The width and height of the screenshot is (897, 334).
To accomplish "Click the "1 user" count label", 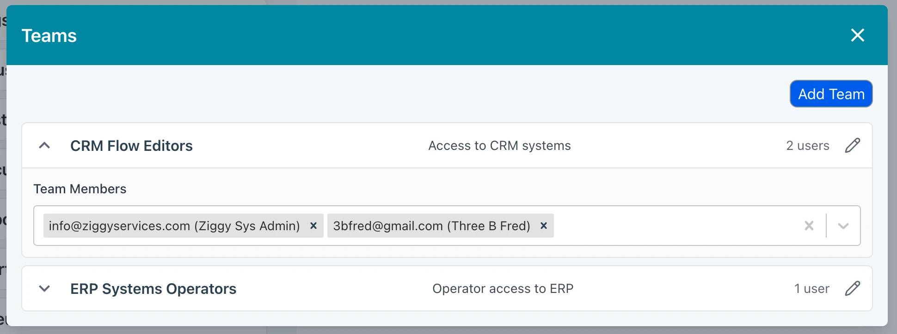I will click(811, 289).
